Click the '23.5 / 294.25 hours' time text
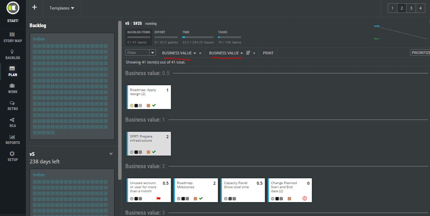Screen dimensions: 430x216 point(198,42)
